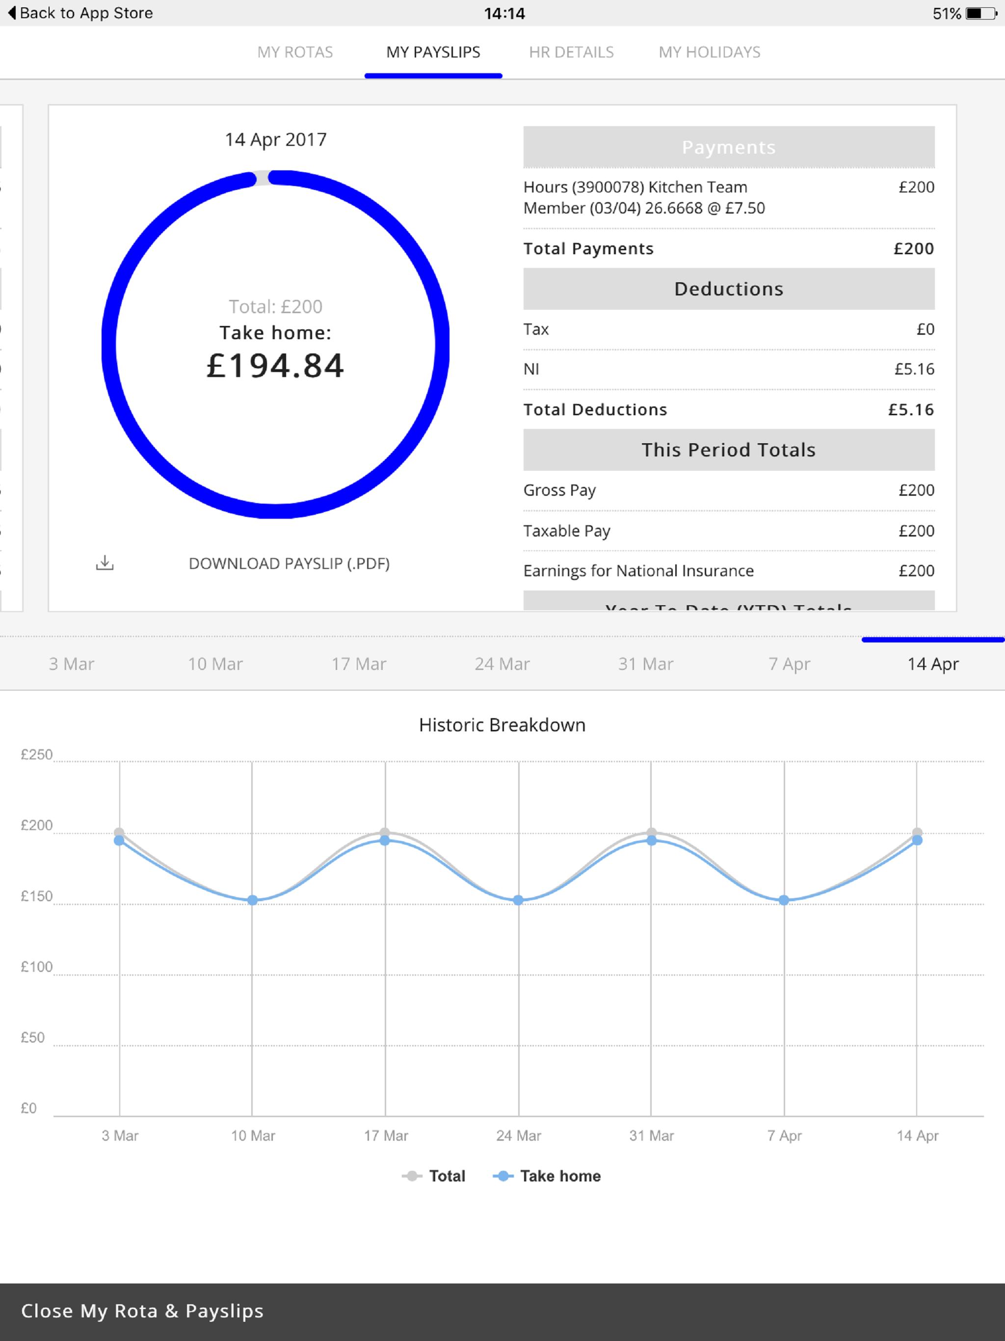The height and width of the screenshot is (1341, 1005).
Task: Click the previous payslip card edge
Action: click(x=11, y=358)
